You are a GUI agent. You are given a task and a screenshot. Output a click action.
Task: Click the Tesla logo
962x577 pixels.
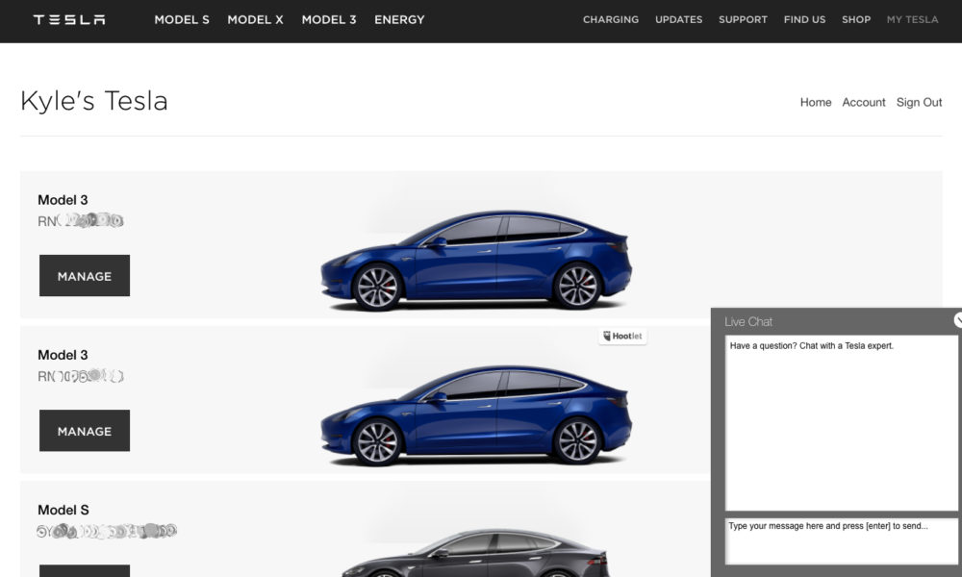point(69,19)
